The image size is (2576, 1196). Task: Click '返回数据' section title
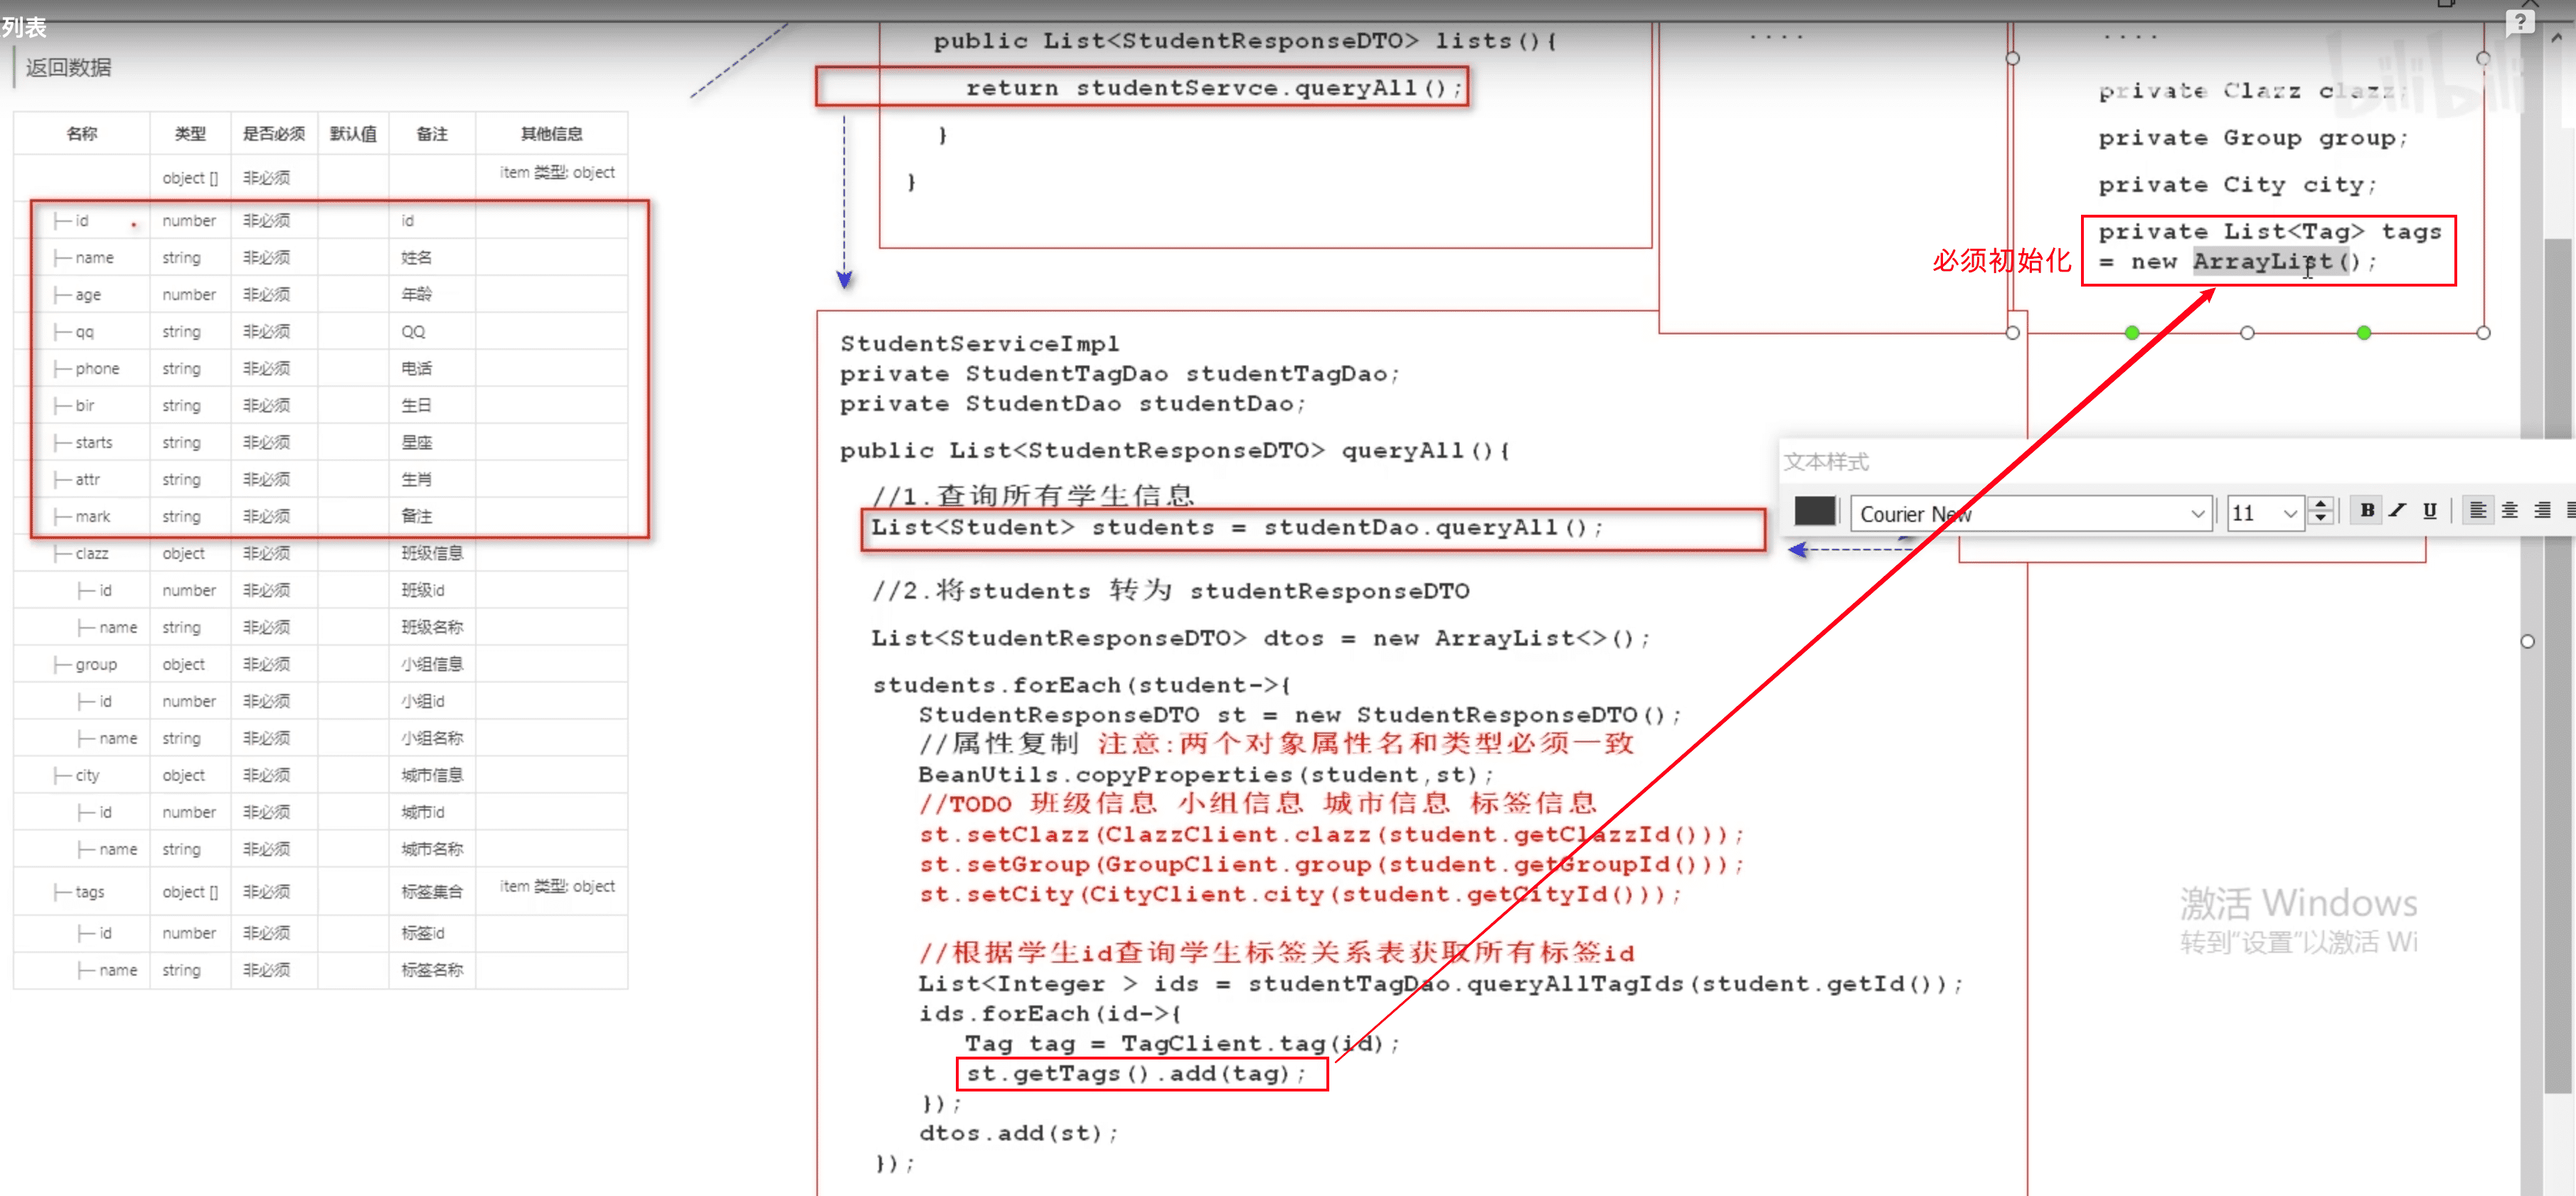[x=68, y=68]
